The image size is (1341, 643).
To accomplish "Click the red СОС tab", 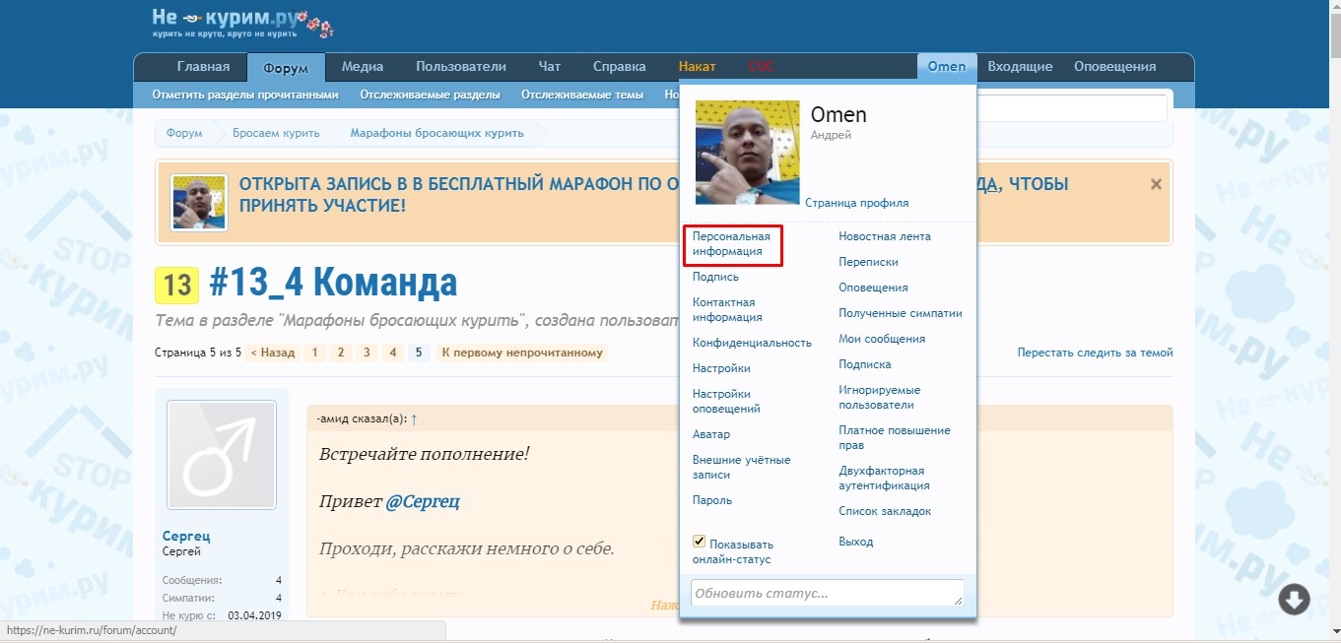I will point(762,67).
